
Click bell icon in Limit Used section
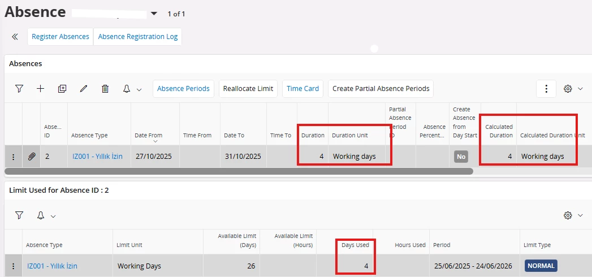pos(41,215)
